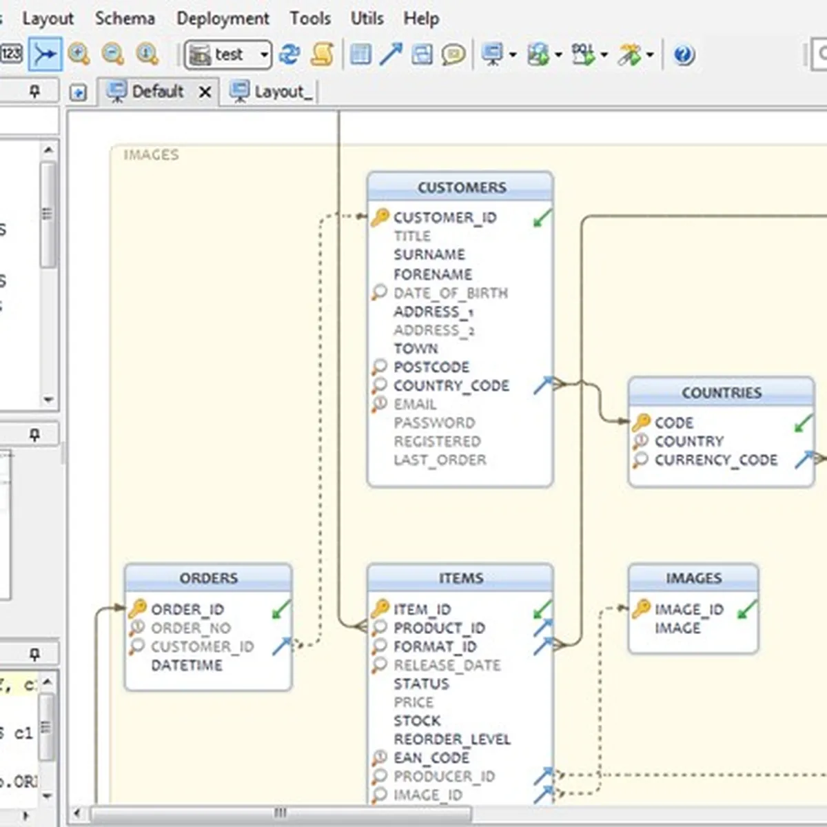827x827 pixels.
Task: Click the yellow script scroll icon
Action: [x=322, y=54]
